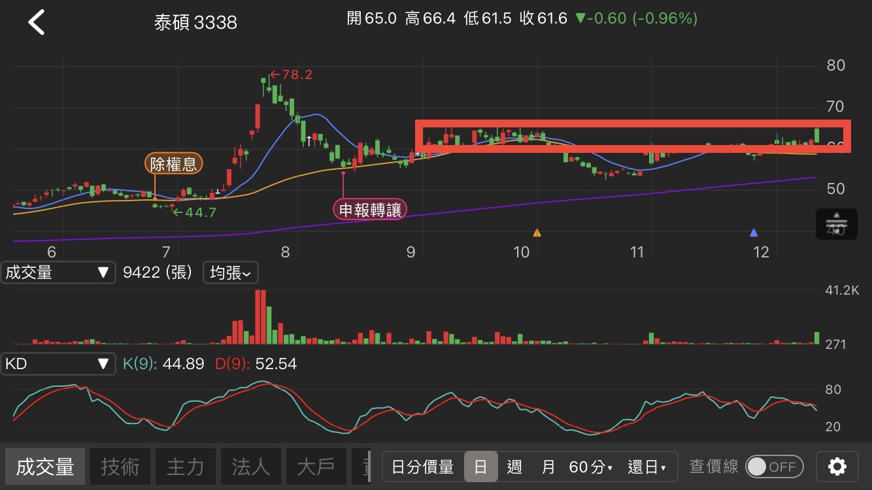Tap the volume value 9422 (張)
Viewport: 872px width, 490px height.
158,272
